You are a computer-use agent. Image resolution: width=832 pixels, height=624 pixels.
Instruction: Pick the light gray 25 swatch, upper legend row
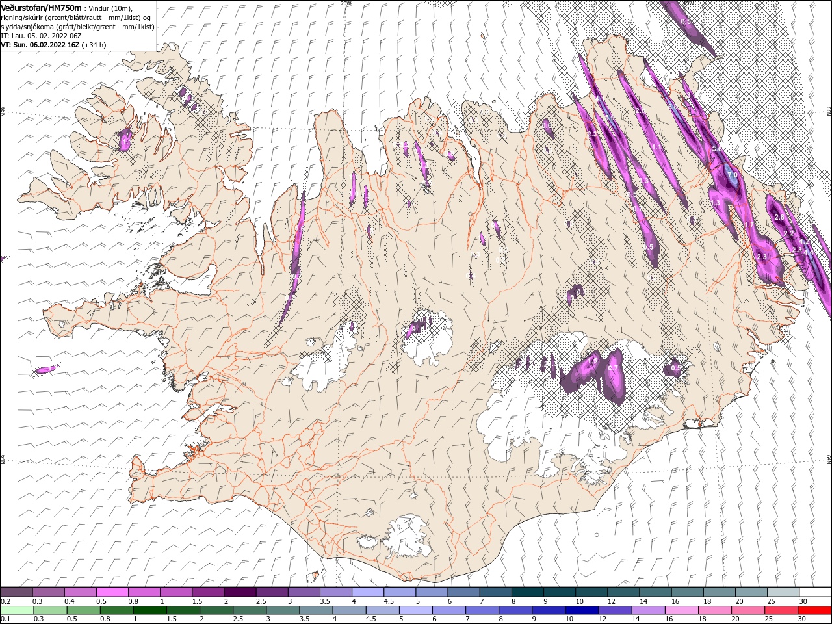click(x=783, y=592)
